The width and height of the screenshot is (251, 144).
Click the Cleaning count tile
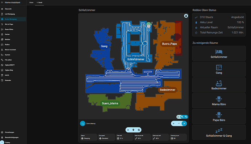pyautogui.click(x=178, y=137)
